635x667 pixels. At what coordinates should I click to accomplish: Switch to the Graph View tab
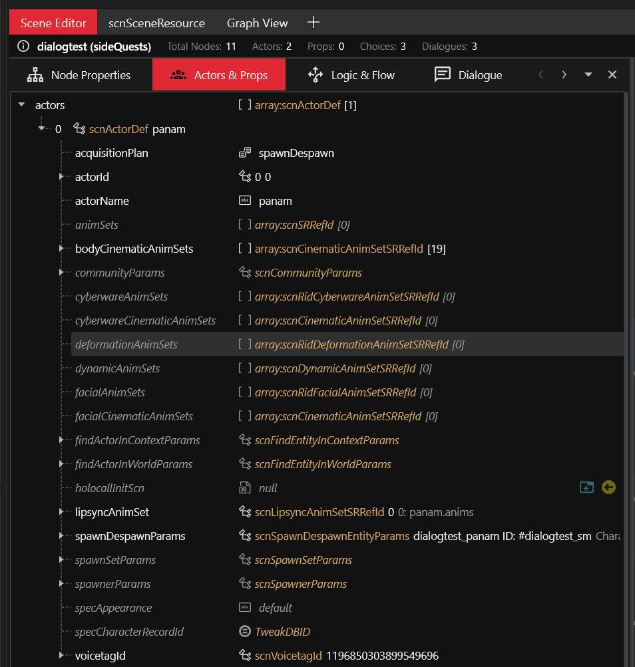click(x=257, y=23)
